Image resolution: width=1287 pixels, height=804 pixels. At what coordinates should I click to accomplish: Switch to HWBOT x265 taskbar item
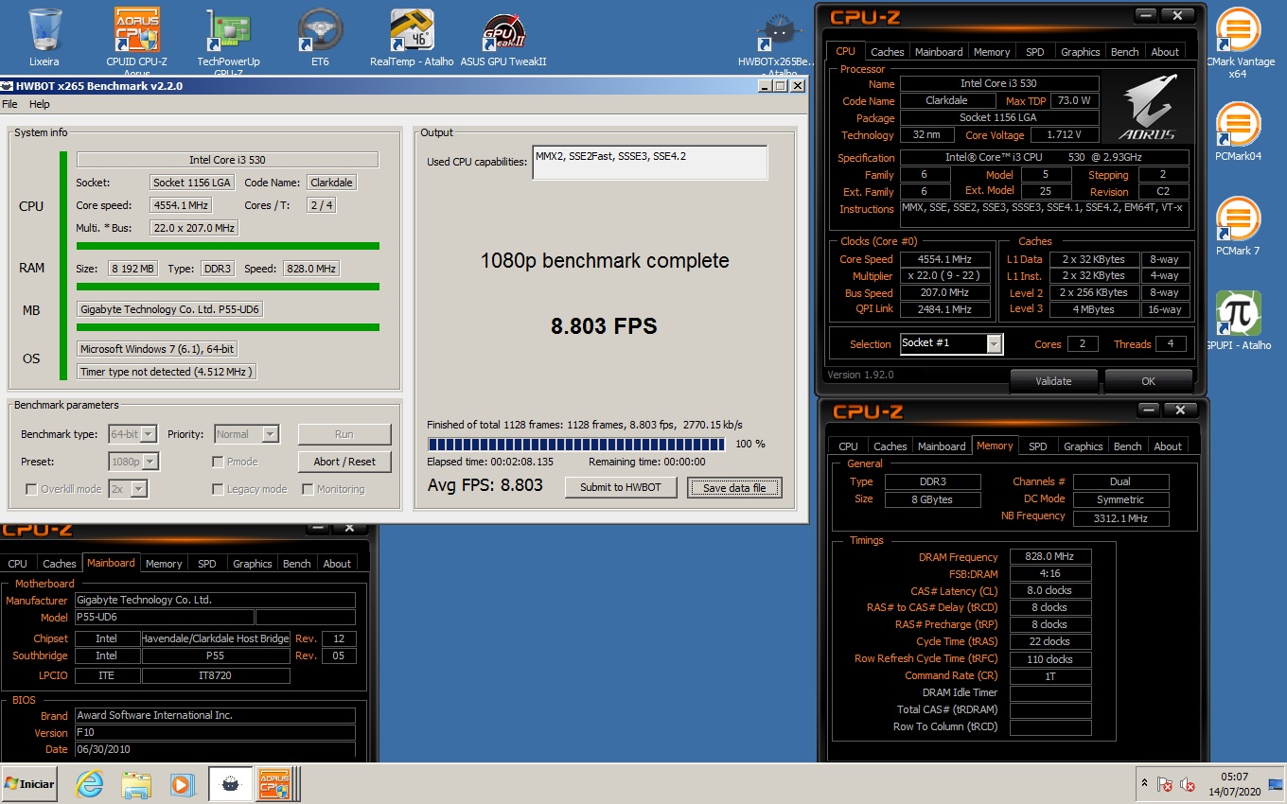coord(230,784)
